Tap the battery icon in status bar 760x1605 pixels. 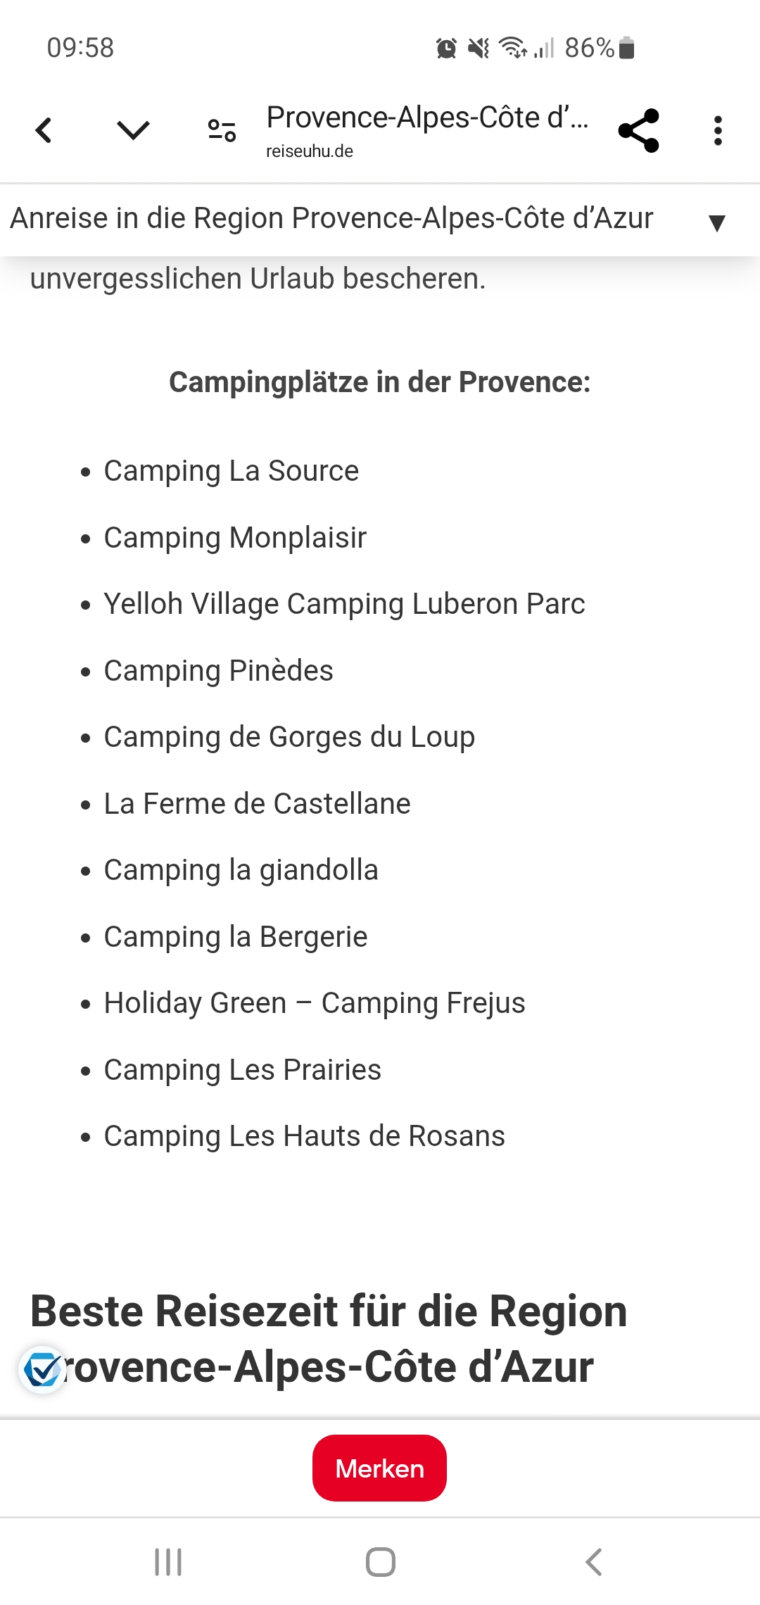627,48
